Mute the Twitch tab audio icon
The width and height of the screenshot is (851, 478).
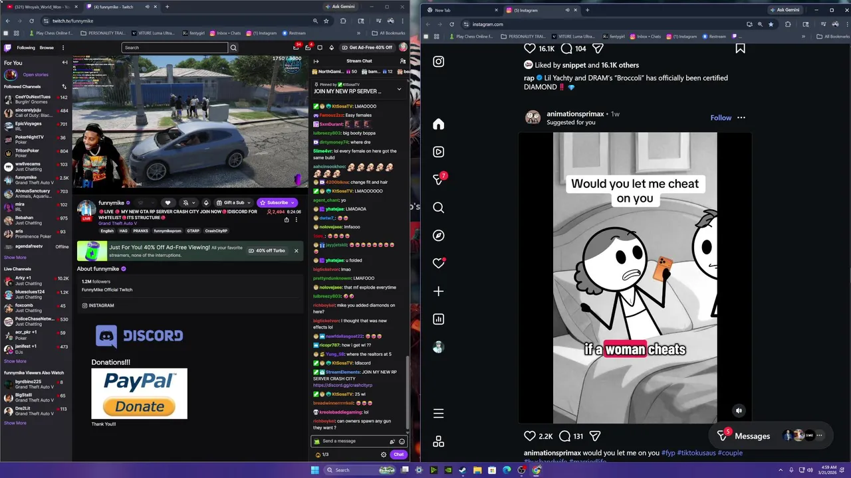[147, 7]
